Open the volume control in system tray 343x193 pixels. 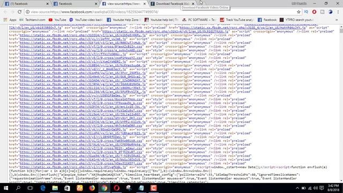point(315,188)
